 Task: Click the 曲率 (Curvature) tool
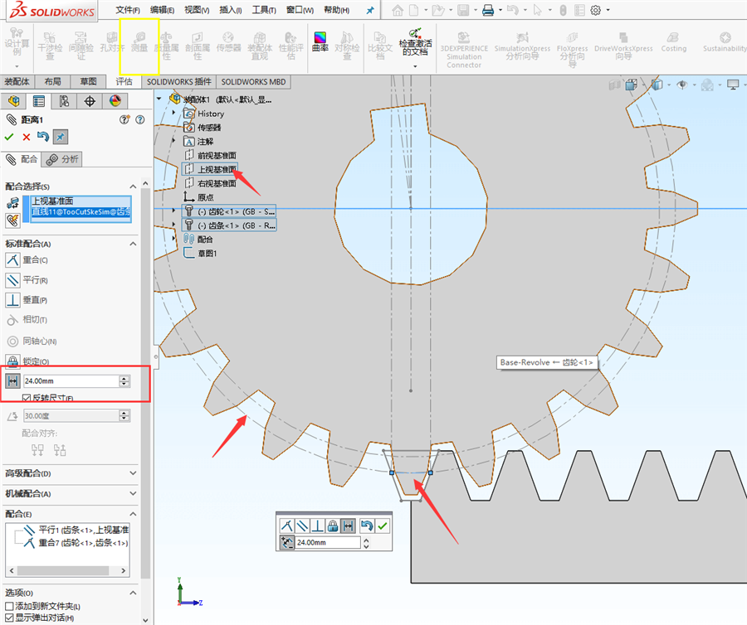click(320, 41)
